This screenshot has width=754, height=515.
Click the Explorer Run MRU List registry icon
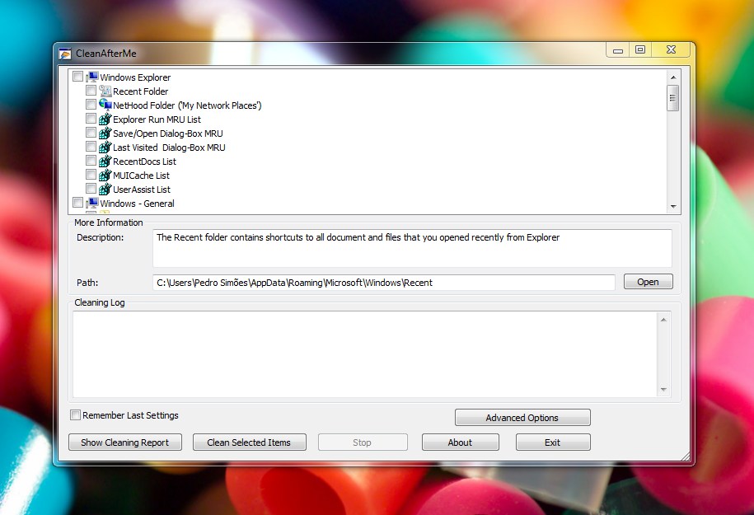tap(105, 119)
